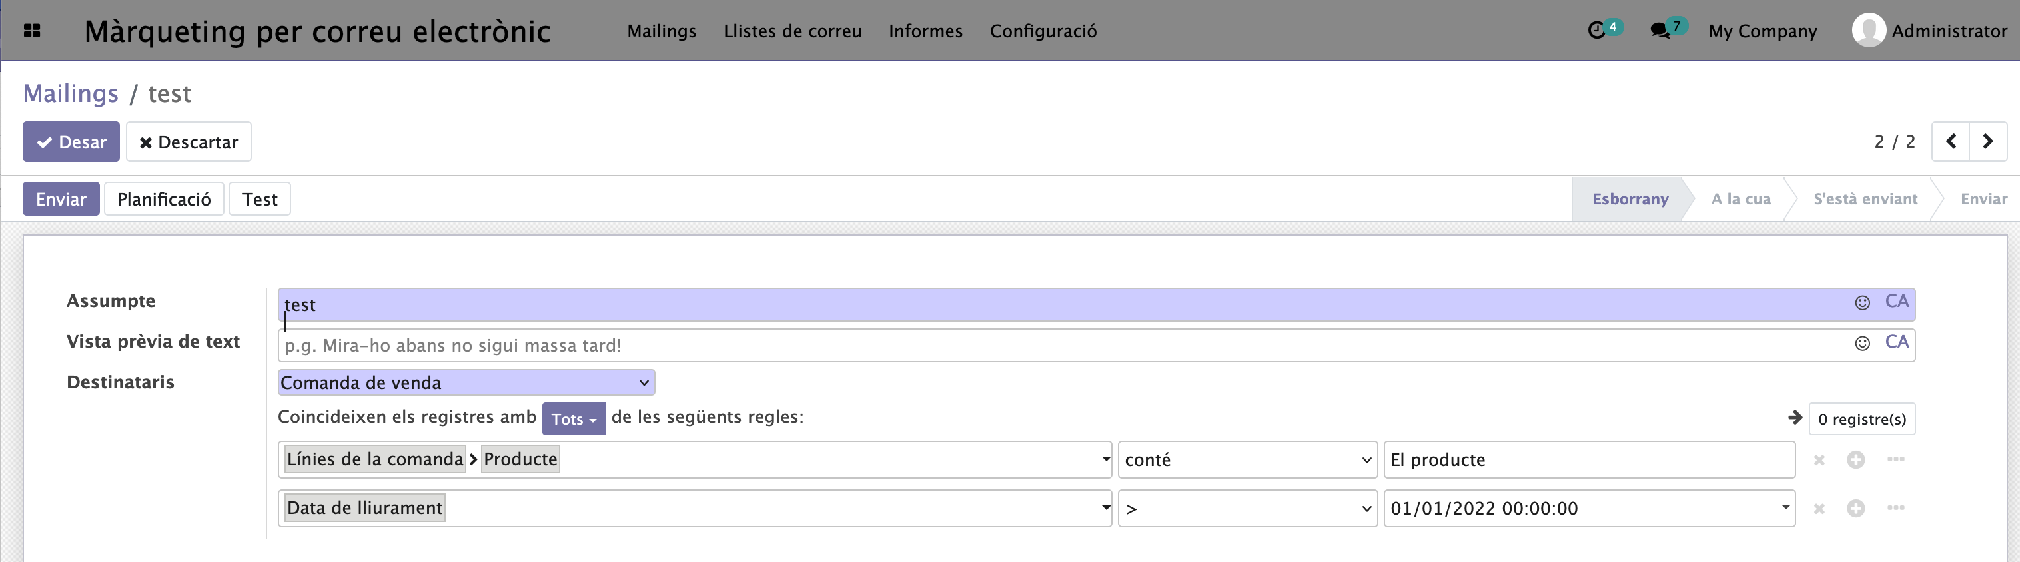The width and height of the screenshot is (2020, 562).
Task: Delete the Producte rule row
Action: coord(1819,460)
